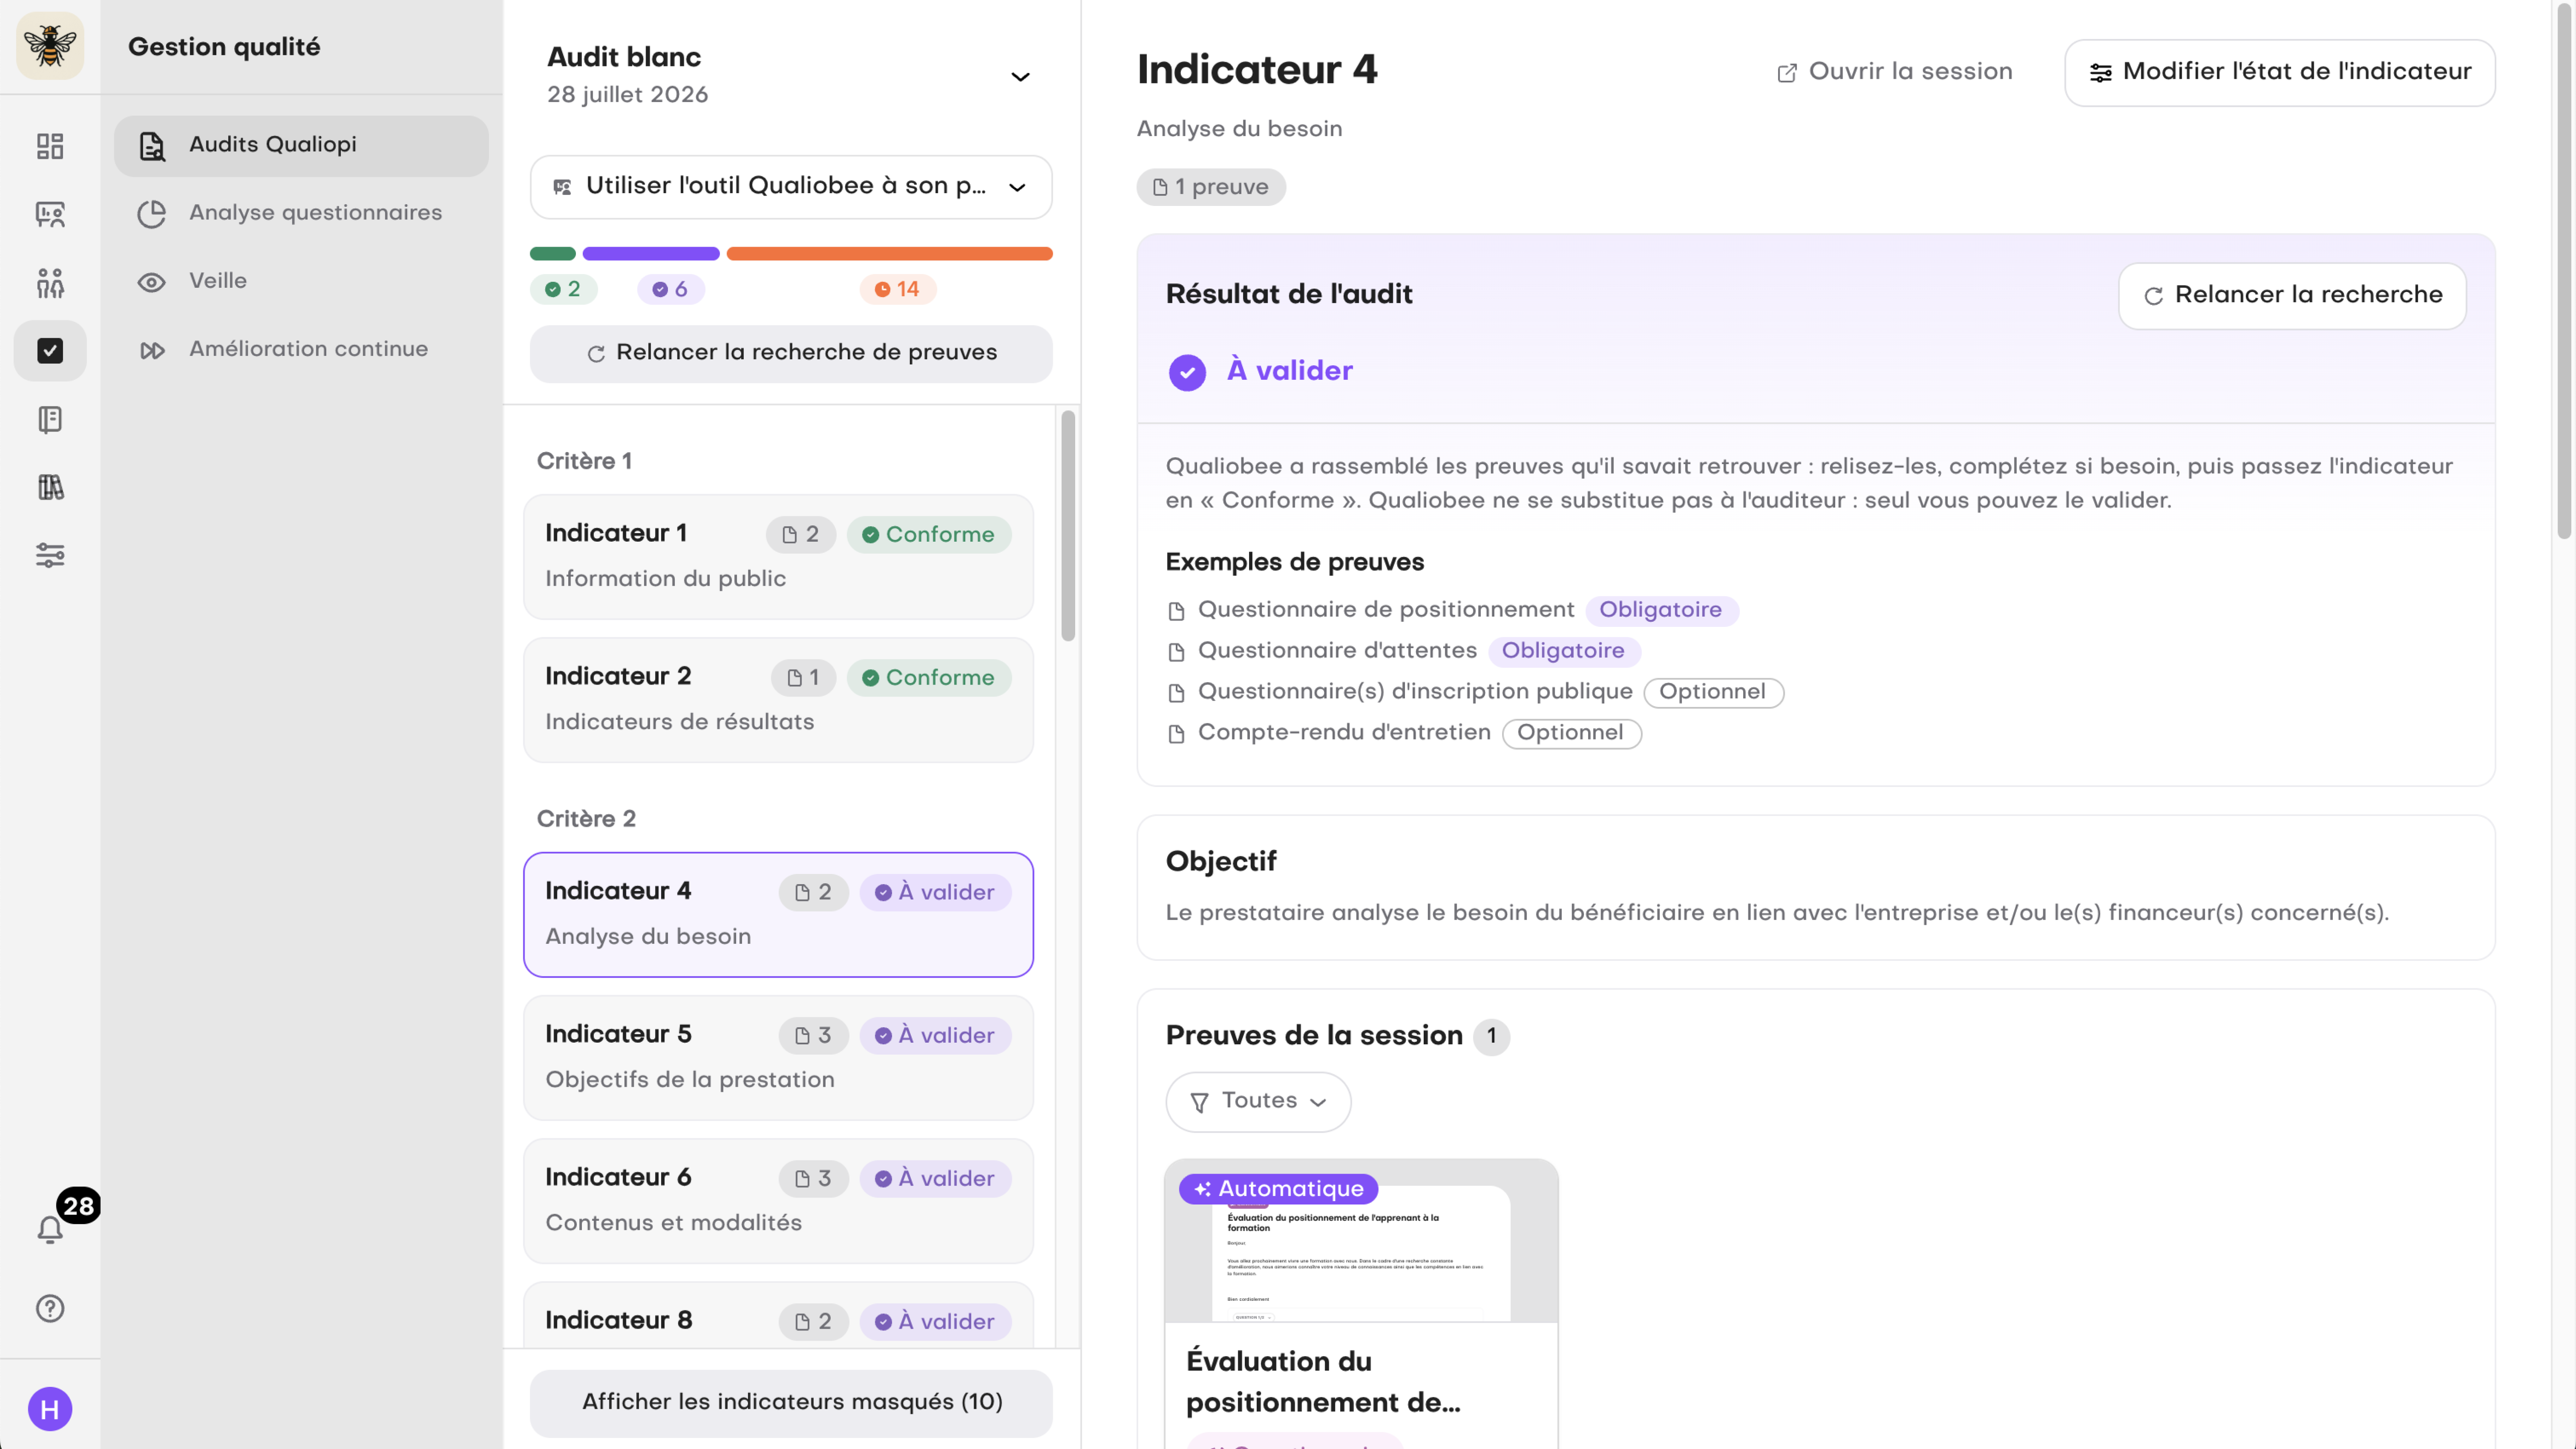The height and width of the screenshot is (1449, 2576).
Task: Select the quality checkmark icon in rail
Action: click(x=50, y=351)
